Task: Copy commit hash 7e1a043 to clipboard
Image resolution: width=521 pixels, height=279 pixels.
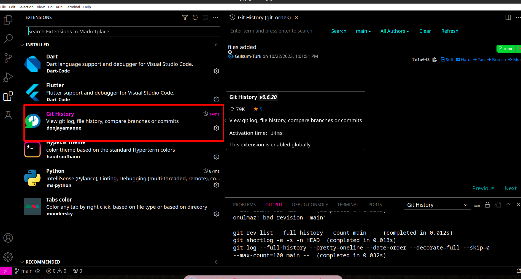Action: [434, 60]
